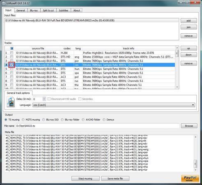Click the join input file button
Screen dimensions: 202x185
click(189, 27)
